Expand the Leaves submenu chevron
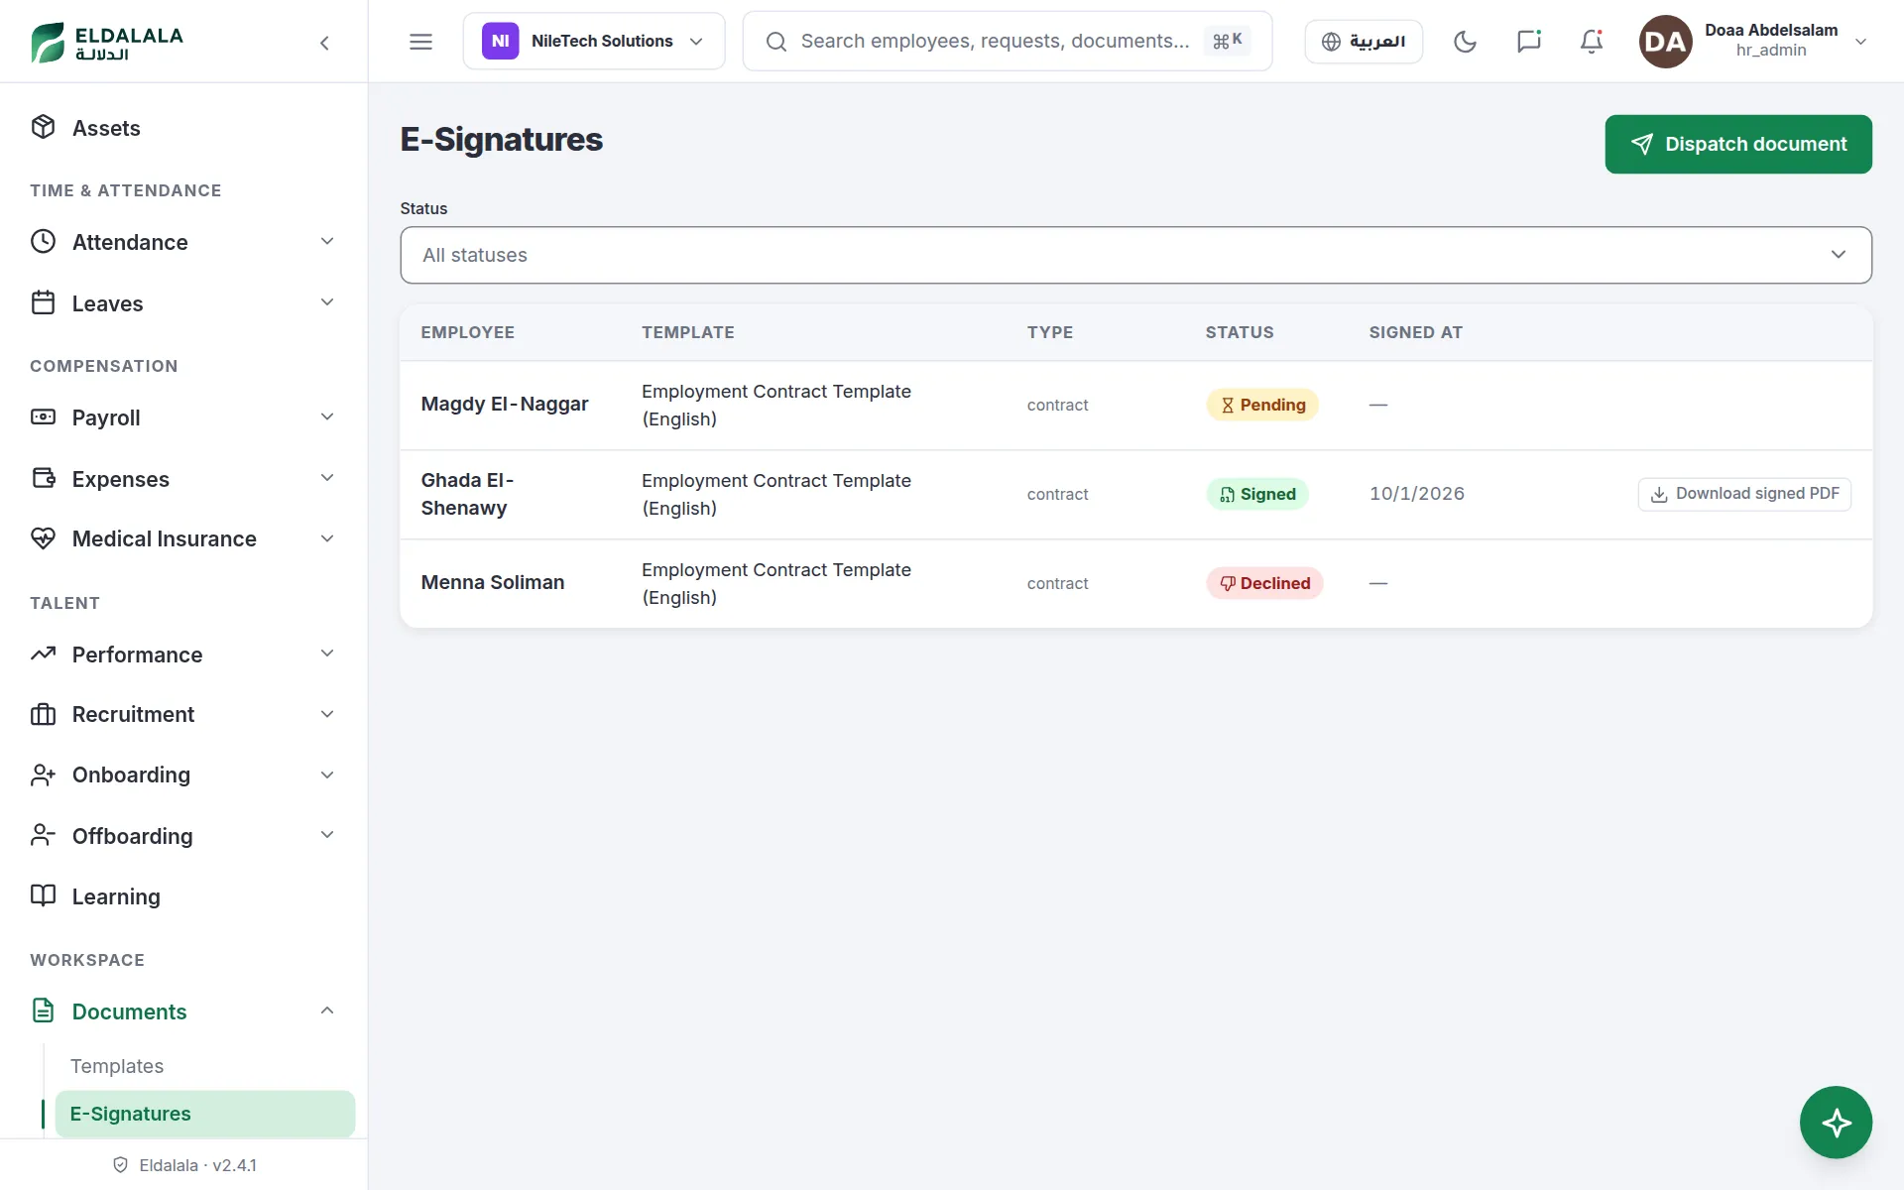Screen dimensions: 1904x1190 pyautogui.click(x=327, y=302)
